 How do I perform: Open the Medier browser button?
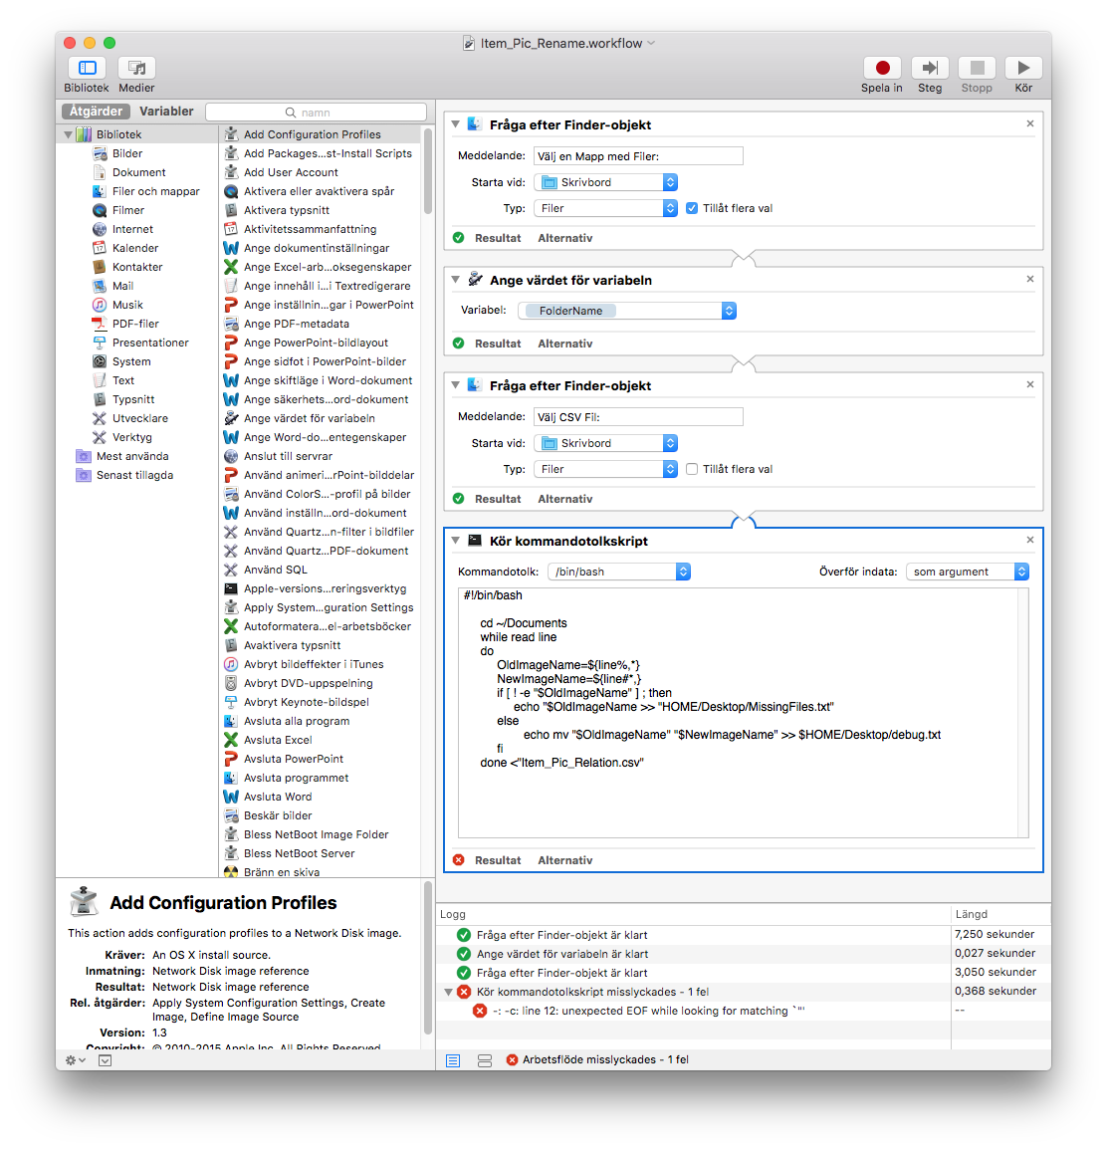(136, 69)
